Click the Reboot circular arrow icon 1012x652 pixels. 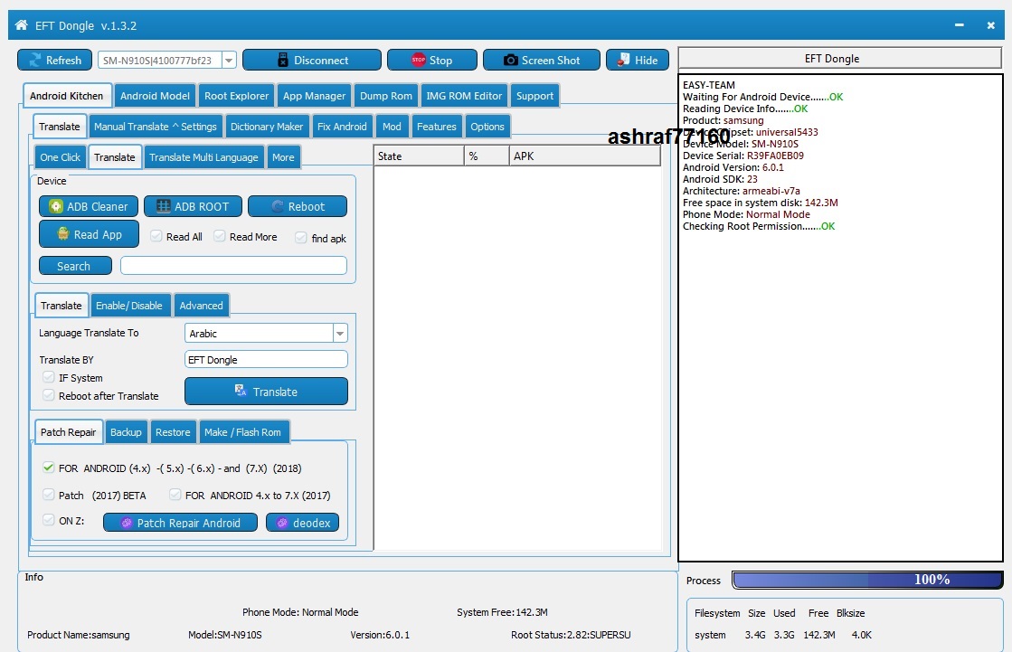[278, 206]
